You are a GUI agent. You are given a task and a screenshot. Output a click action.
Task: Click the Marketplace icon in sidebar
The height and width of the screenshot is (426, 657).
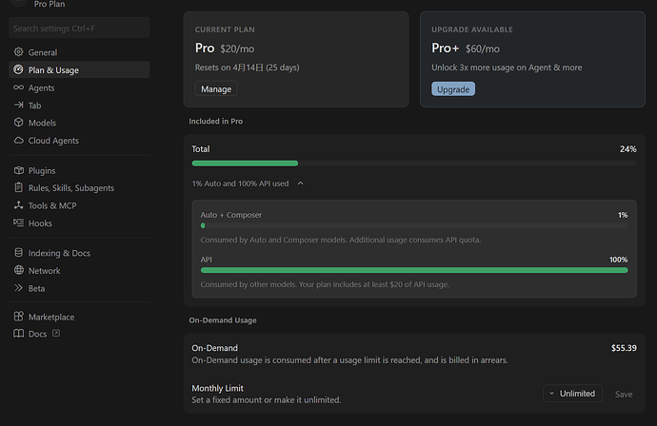coord(18,317)
